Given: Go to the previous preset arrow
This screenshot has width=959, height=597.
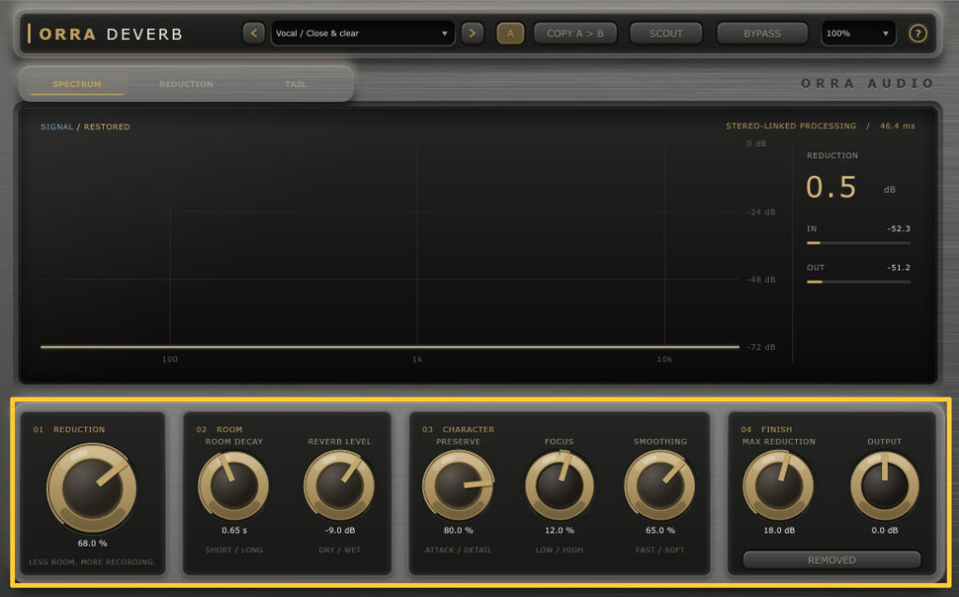Looking at the screenshot, I should tap(254, 33).
